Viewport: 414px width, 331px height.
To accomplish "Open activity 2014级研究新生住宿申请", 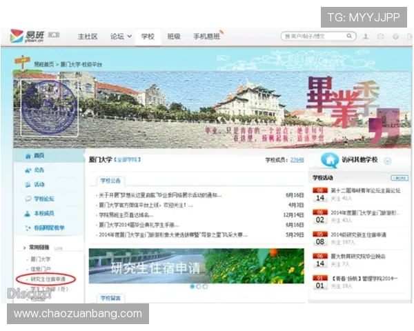I will click(359, 234).
